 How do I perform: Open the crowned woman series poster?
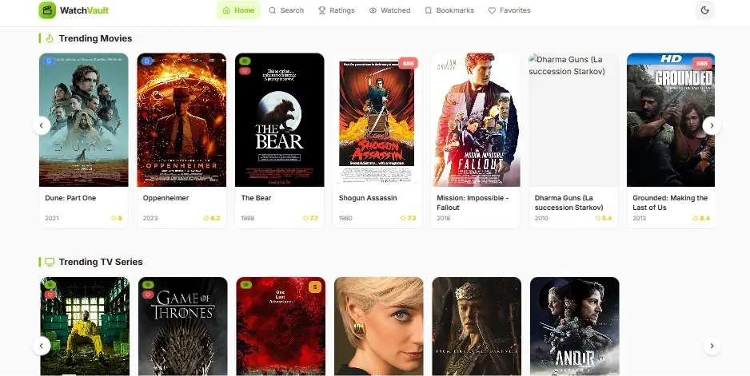click(477, 327)
